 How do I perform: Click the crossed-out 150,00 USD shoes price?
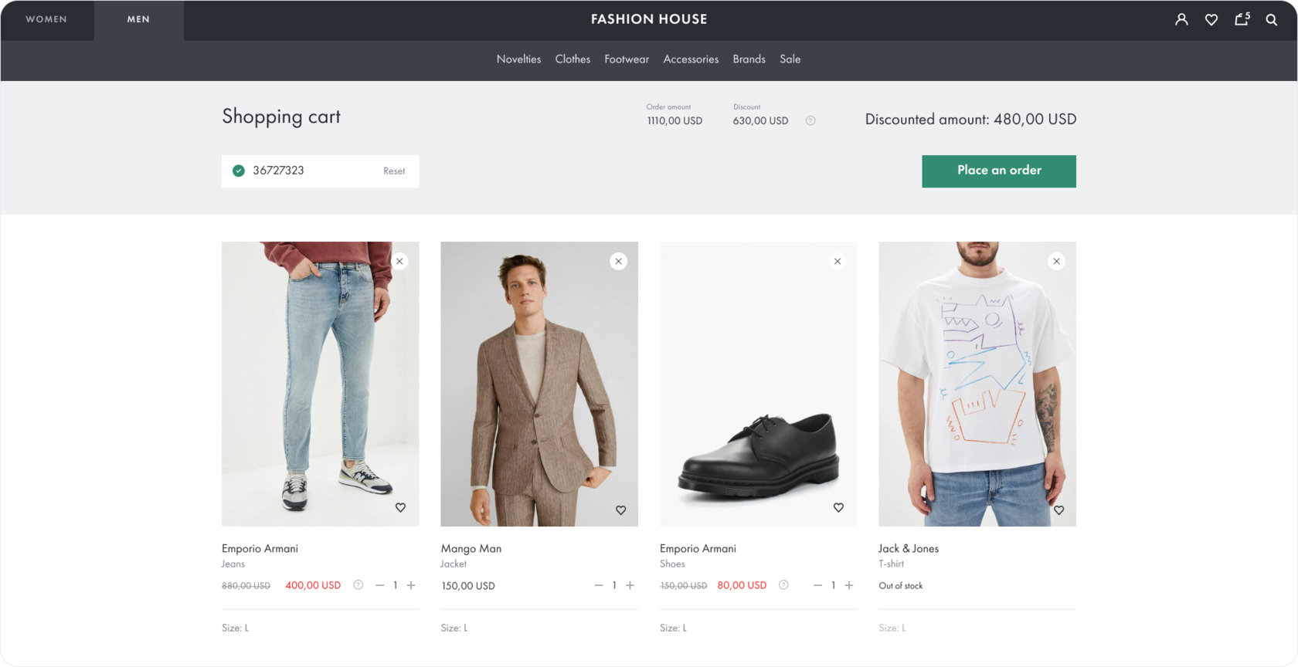[684, 586]
